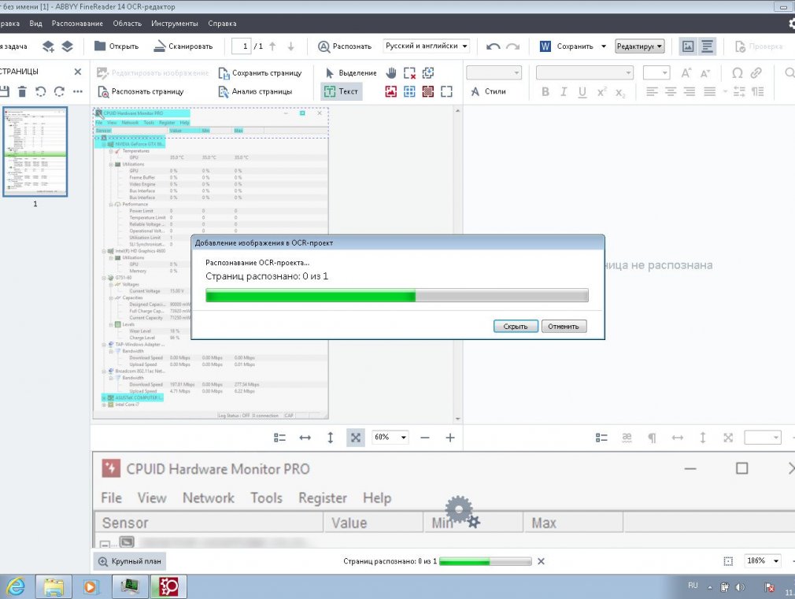Screen dimensions: 795x599
Task: Click the delete area tool icon
Action: [409, 73]
